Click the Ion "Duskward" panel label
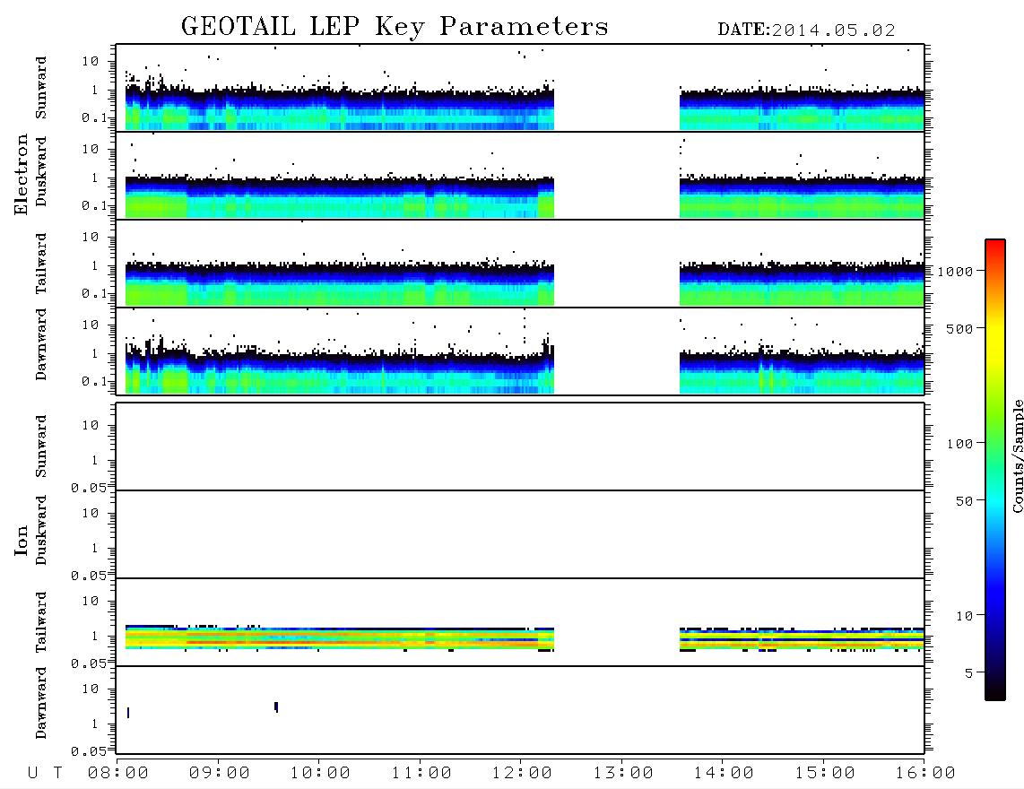Viewport: 1024px width, 789px height. pos(40,530)
